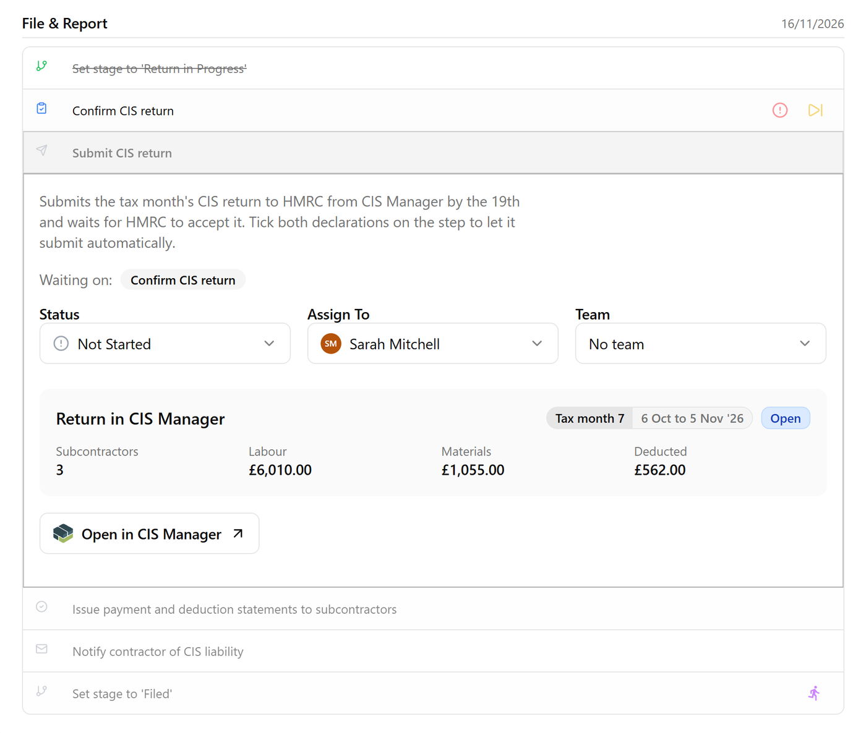Viewport: 866px width, 733px height.
Task: Click the envelope icon beside Notify contractor
Action: point(41,648)
